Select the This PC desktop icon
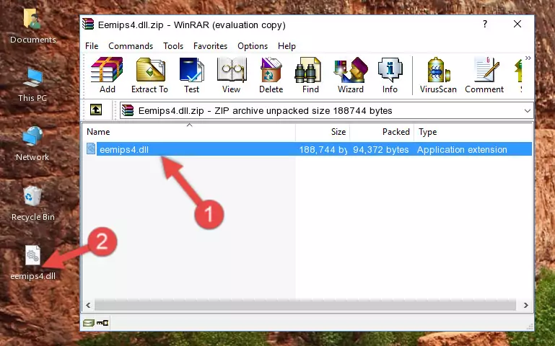 click(32, 85)
